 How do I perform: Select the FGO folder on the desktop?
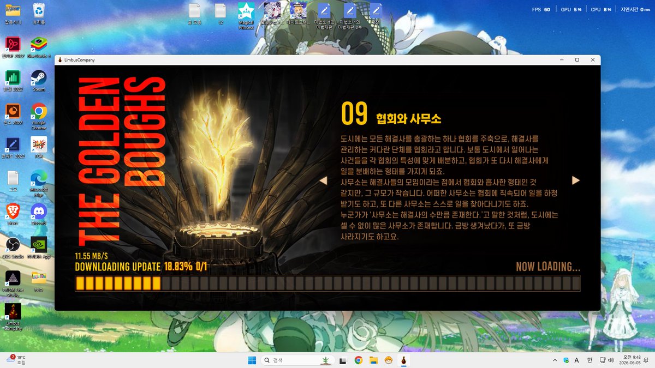click(x=39, y=280)
